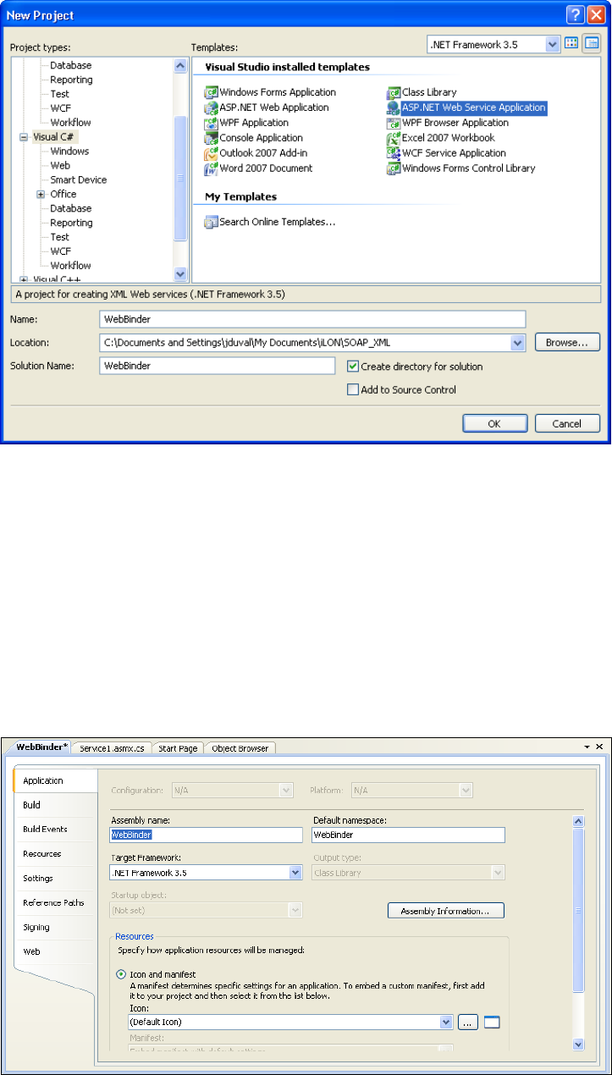Click the Cancel button
612x1075 pixels.
tap(567, 423)
